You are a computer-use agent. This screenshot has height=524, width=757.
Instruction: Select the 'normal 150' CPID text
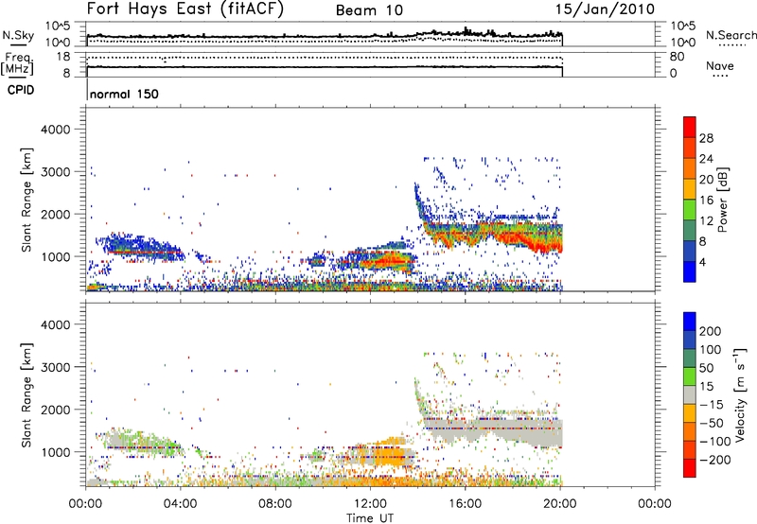(124, 94)
